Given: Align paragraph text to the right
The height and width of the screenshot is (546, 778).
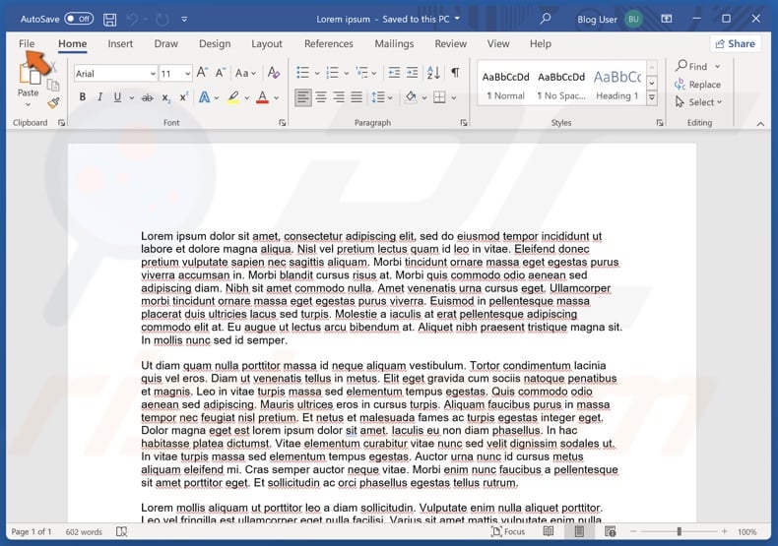Looking at the screenshot, I should (339, 97).
